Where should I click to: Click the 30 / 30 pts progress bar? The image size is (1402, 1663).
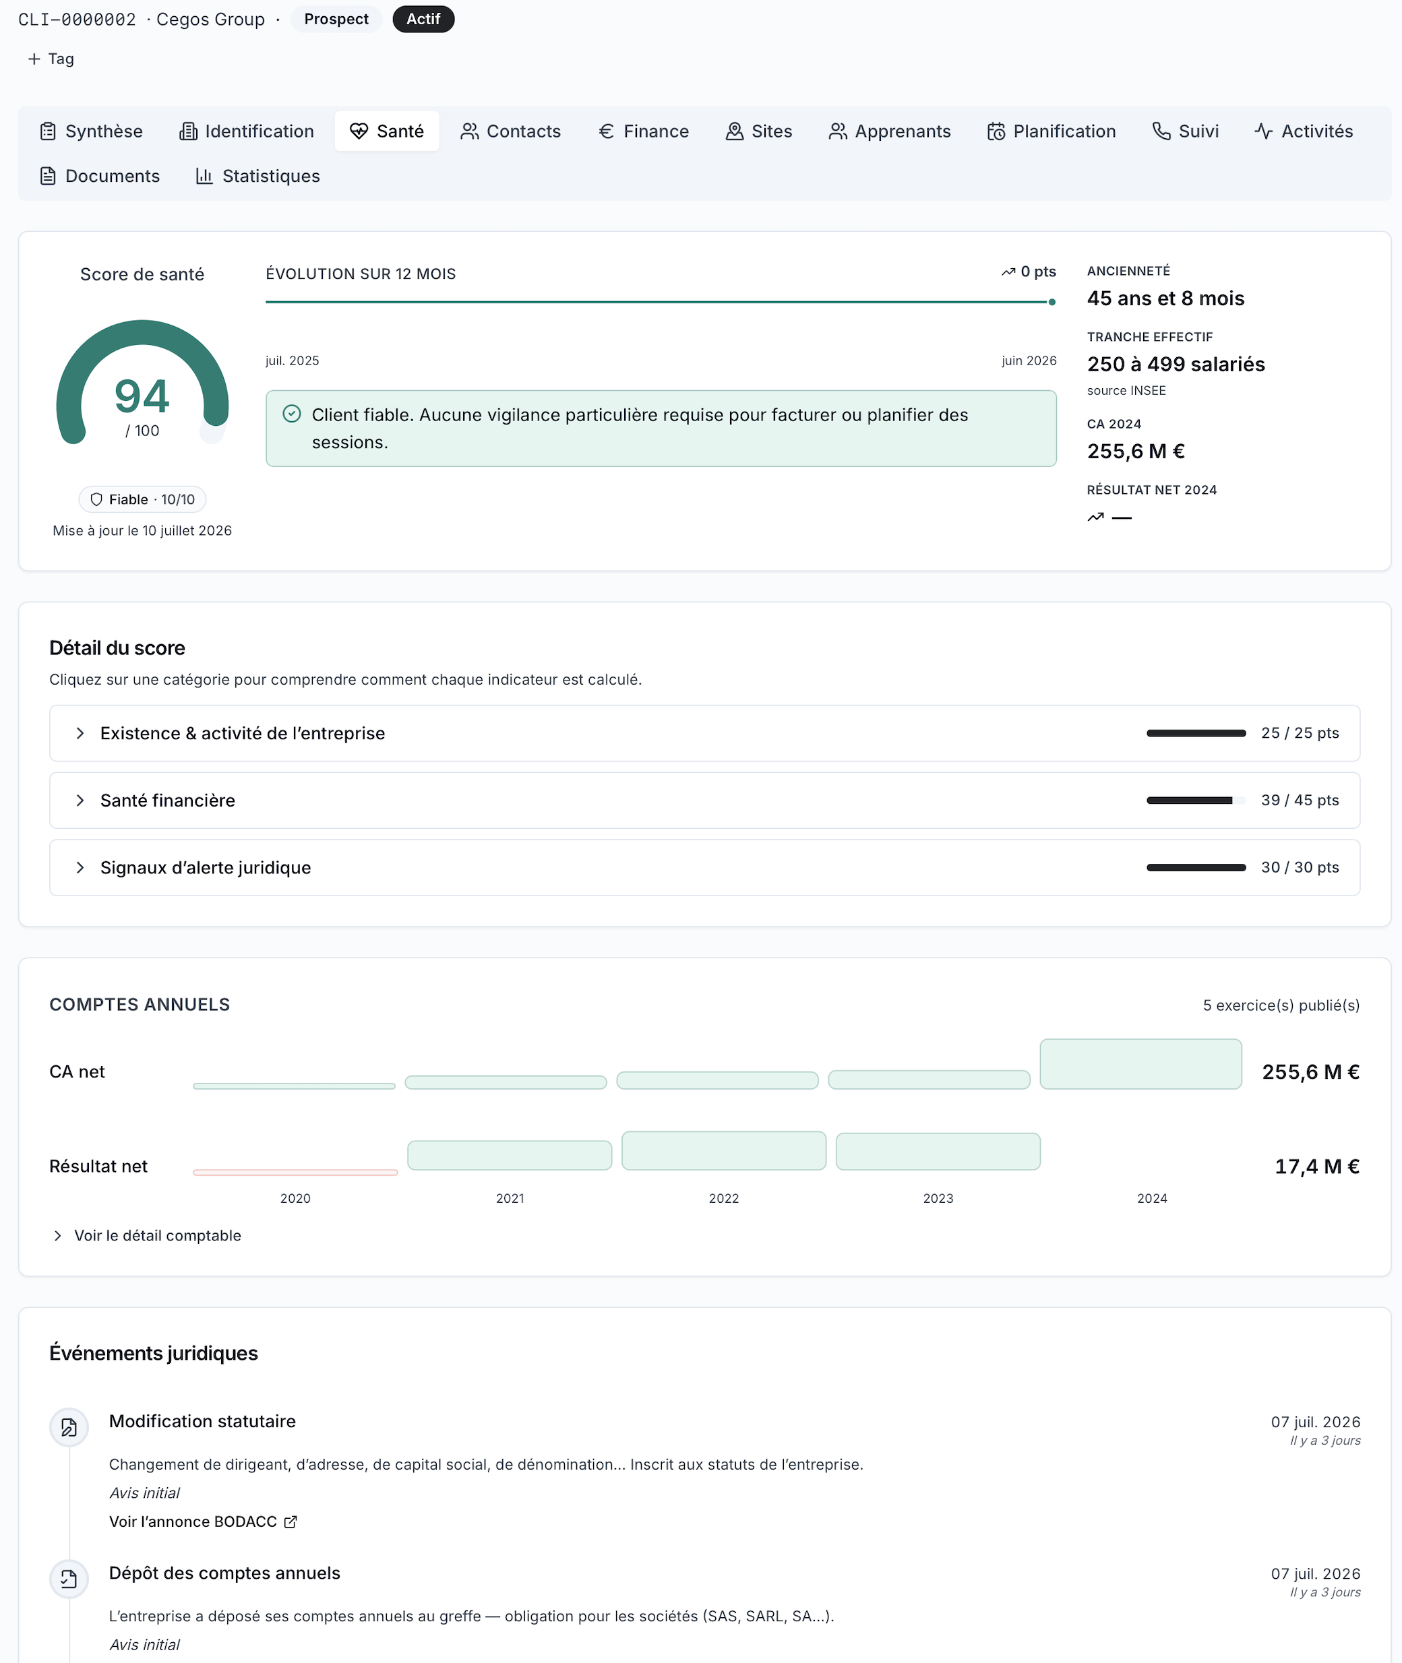1196,868
